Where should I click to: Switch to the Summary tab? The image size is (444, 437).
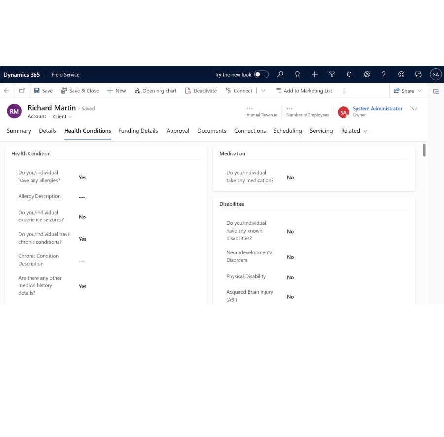(19, 131)
